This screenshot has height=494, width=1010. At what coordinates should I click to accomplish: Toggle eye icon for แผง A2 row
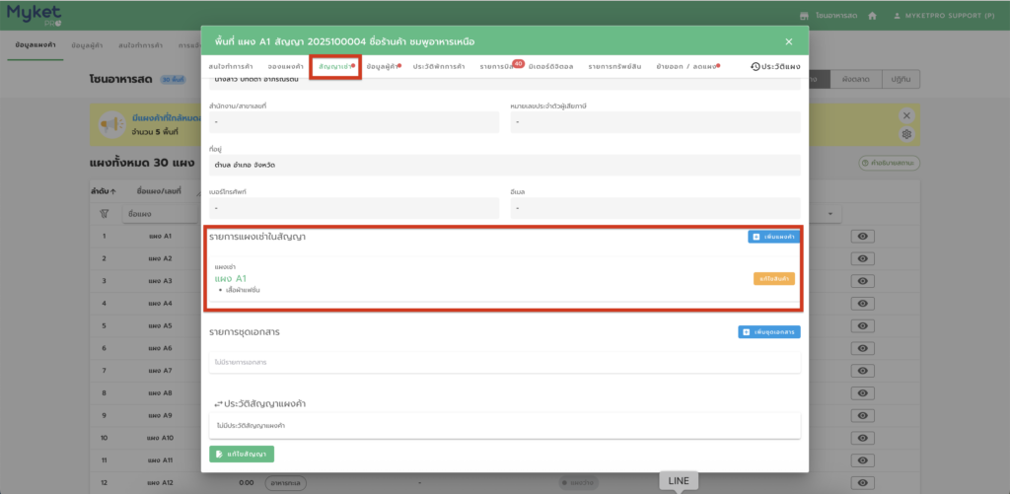862,258
